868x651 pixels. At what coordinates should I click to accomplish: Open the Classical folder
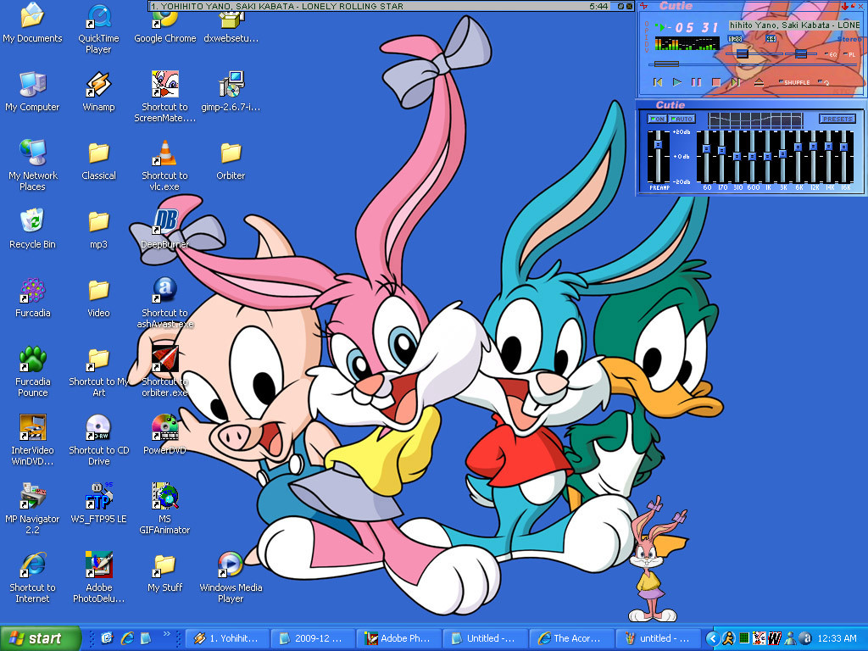(98, 160)
